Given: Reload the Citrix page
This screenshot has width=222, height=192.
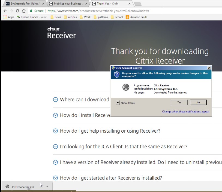Looking at the screenshot, I should point(17,11).
